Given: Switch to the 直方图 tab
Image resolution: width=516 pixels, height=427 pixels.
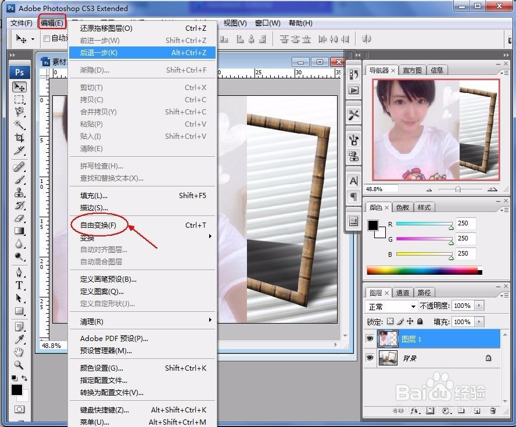Looking at the screenshot, I should tap(412, 70).
